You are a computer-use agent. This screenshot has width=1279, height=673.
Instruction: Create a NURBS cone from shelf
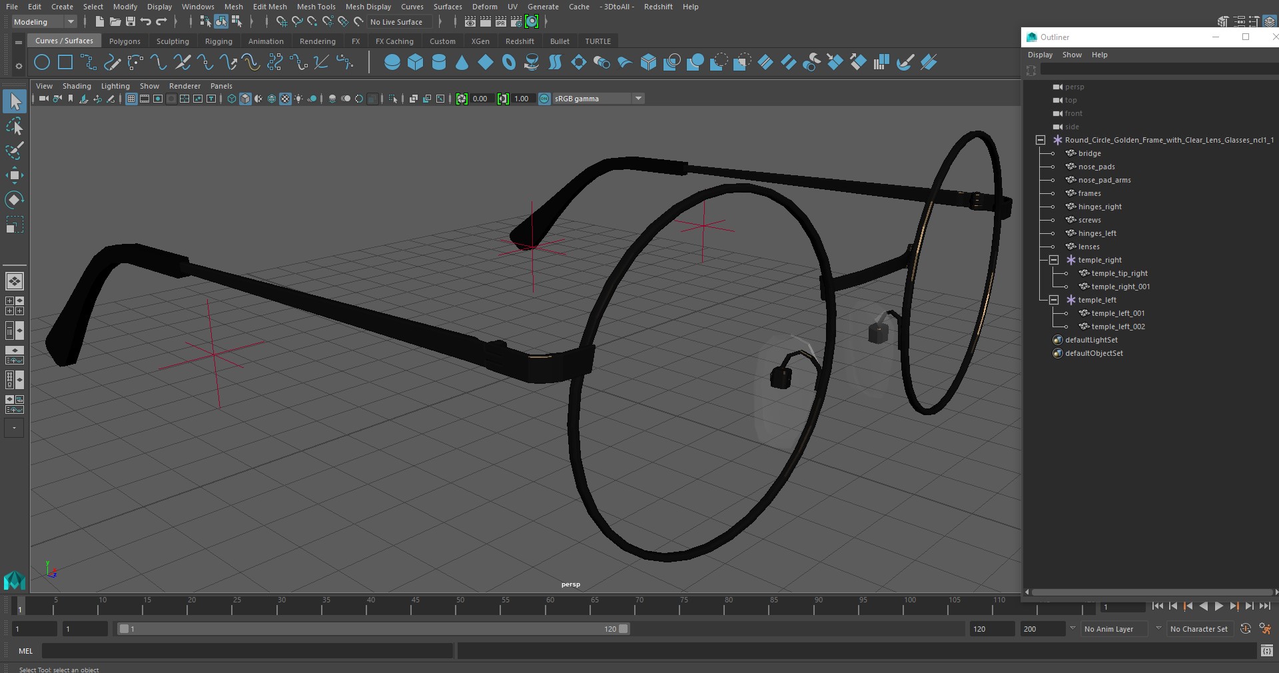pos(462,63)
